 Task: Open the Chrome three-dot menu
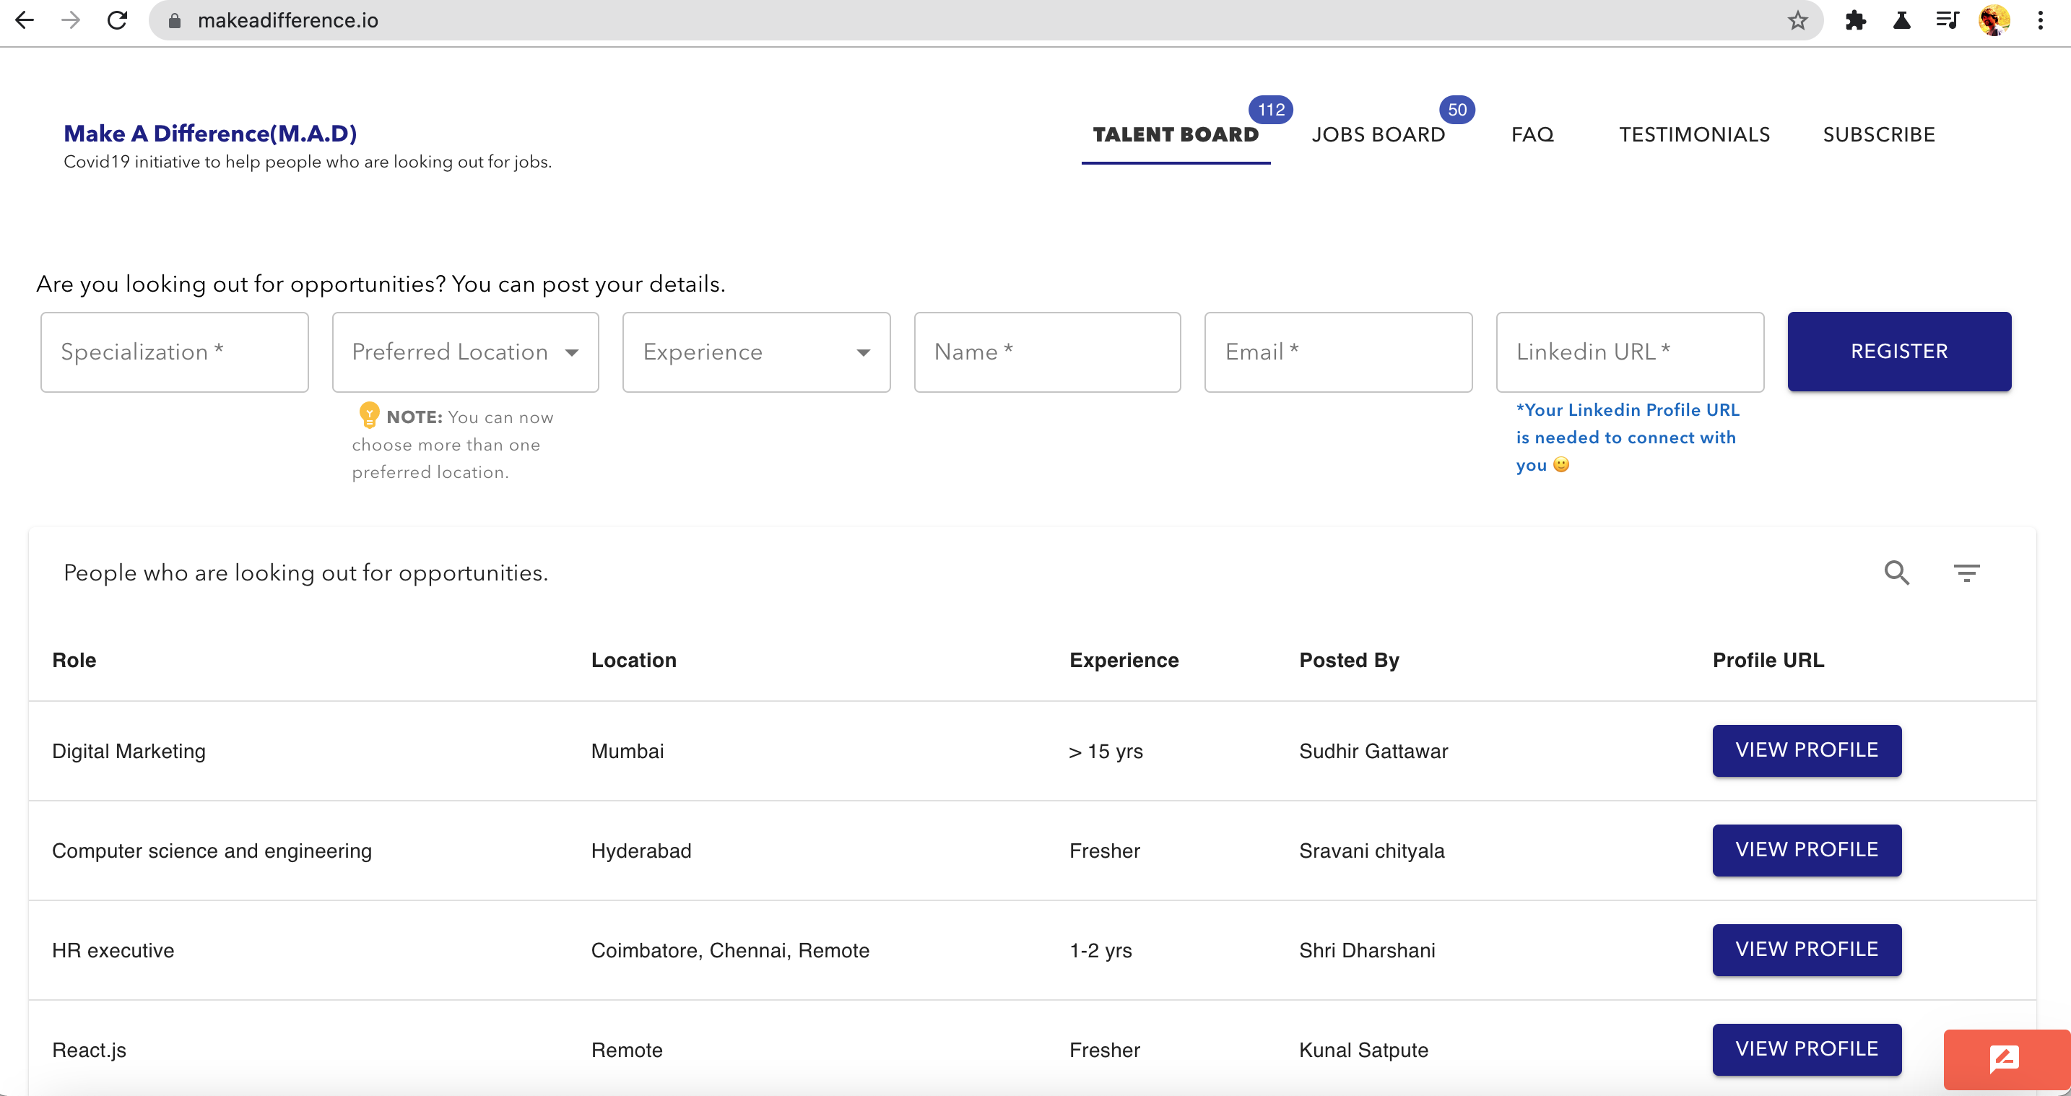tap(2041, 20)
